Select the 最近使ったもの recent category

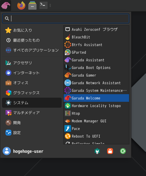tap(32, 40)
